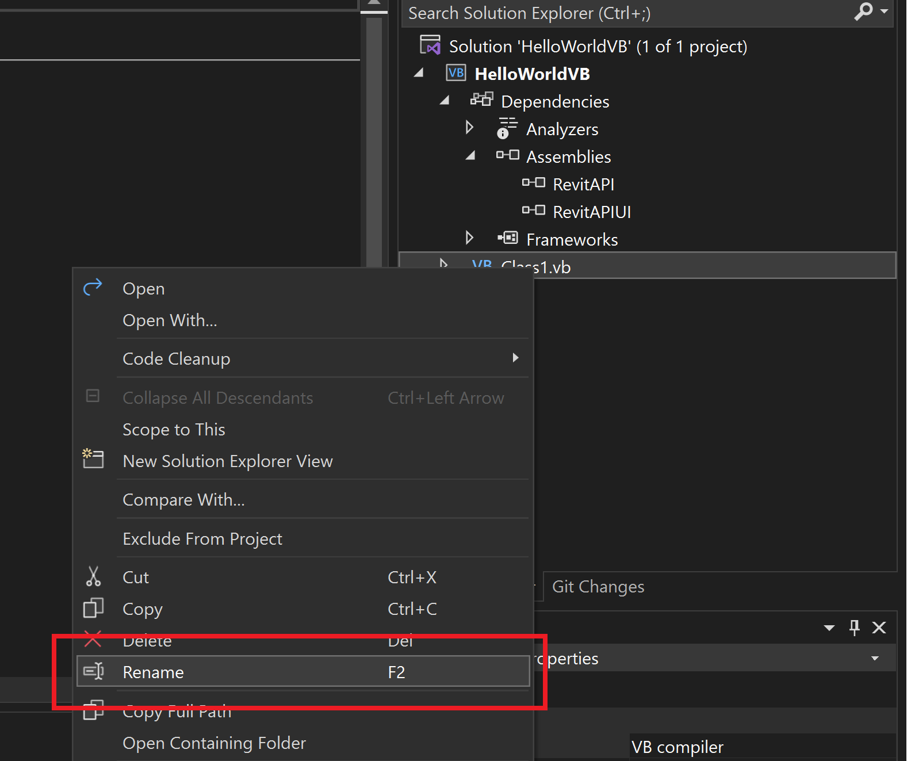Click the Copy pages icon
The width and height of the screenshot is (911, 761).
(x=93, y=607)
